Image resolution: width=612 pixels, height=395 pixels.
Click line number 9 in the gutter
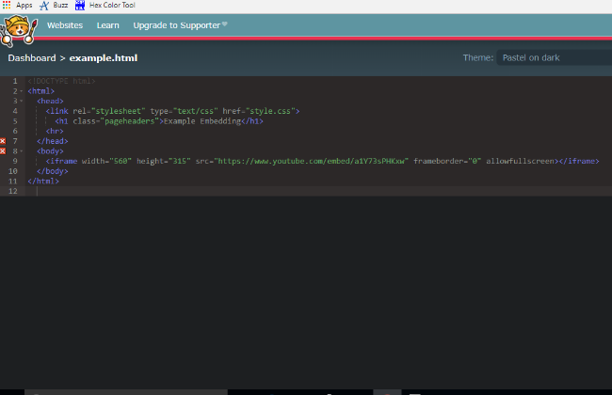point(15,161)
